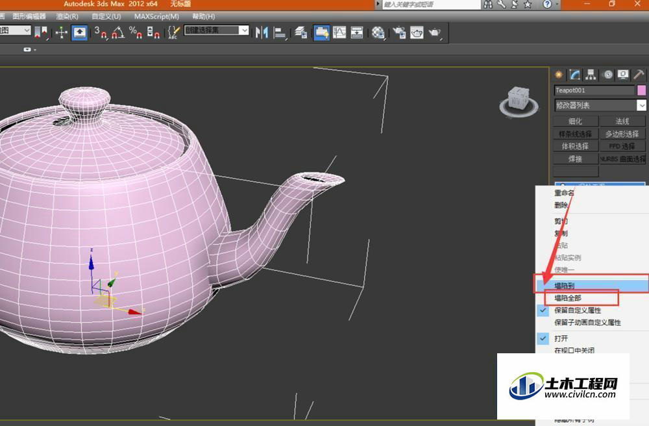This screenshot has height=426, width=649.
Task: Toggle the Percent Snap button
Action: 136,32
